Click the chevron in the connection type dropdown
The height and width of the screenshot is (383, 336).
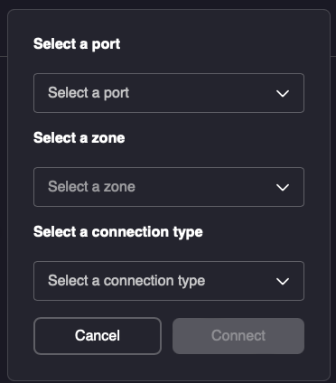pos(283,281)
